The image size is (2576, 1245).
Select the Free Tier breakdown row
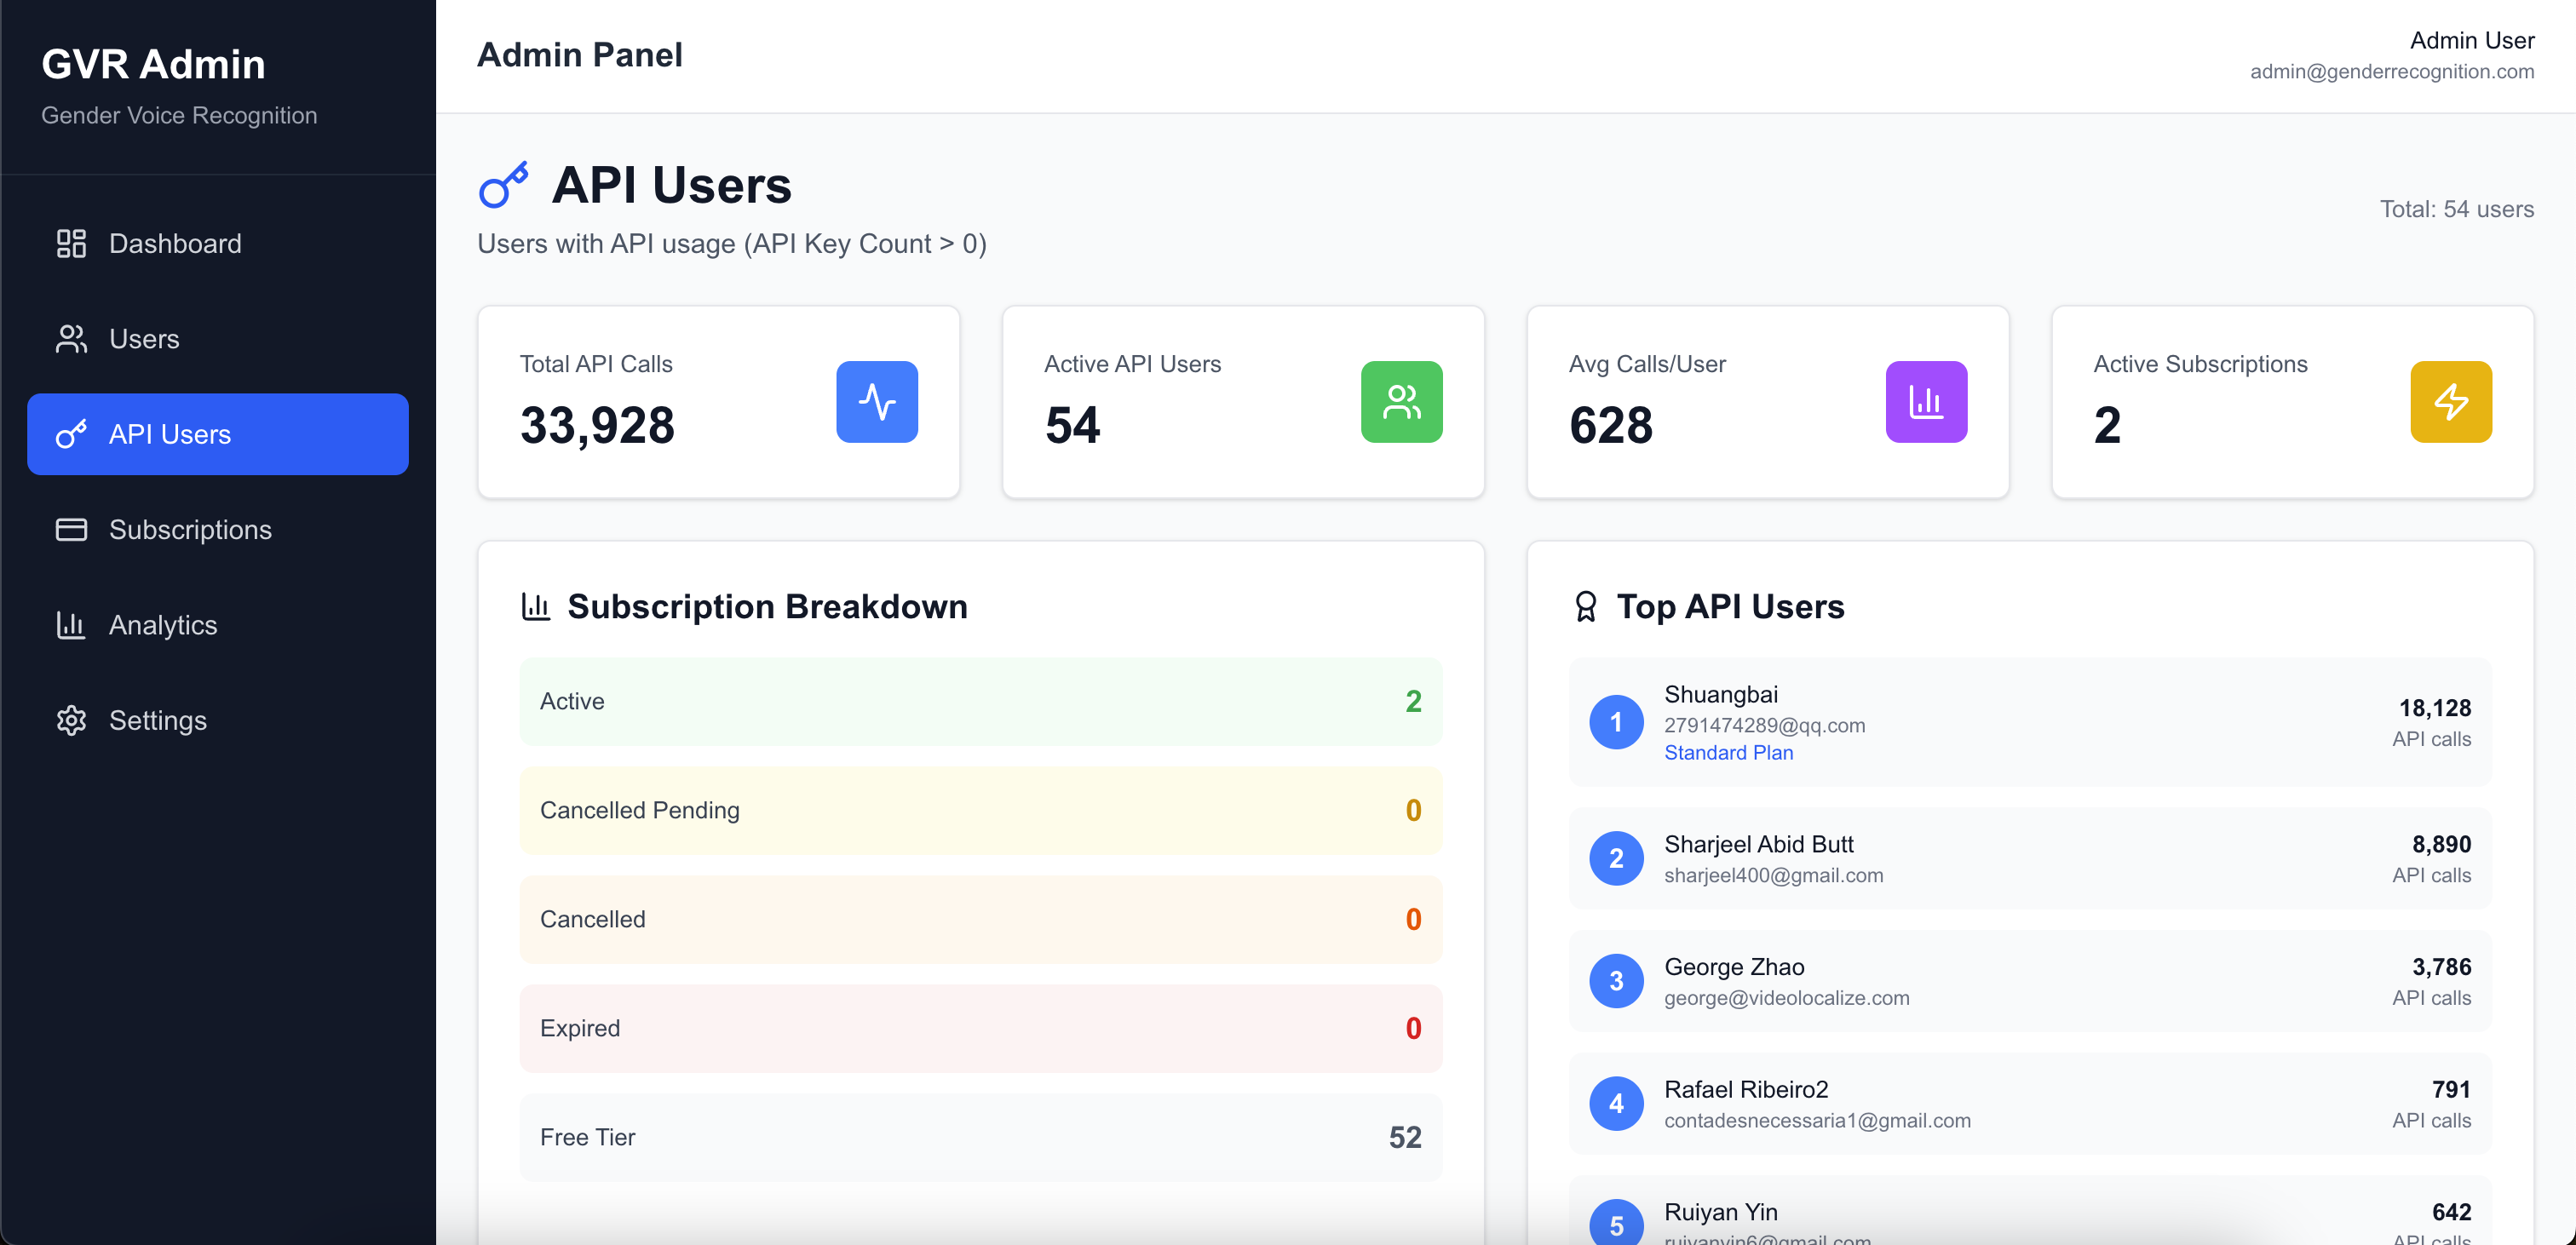tap(979, 1137)
